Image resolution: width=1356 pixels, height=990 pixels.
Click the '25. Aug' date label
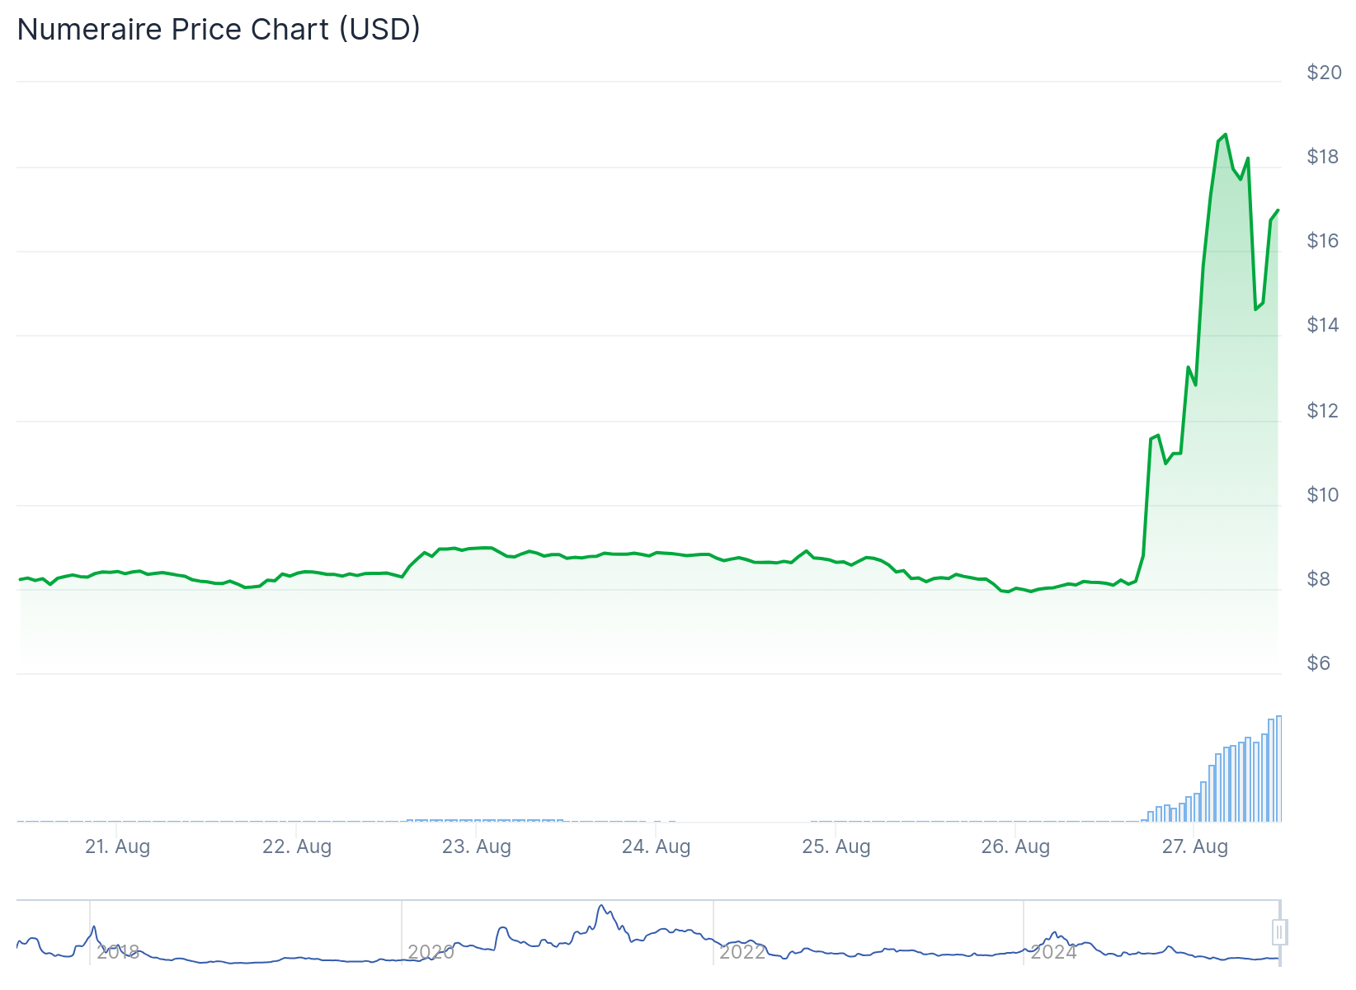click(836, 846)
